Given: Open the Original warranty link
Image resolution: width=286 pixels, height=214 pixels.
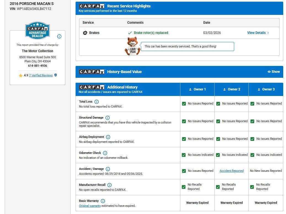Looking at the screenshot, I should pyautogui.click(x=90, y=206).
